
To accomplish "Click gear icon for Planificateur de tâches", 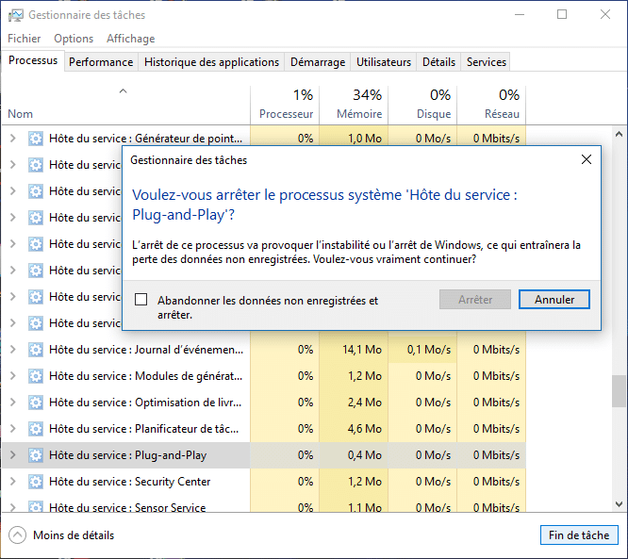I will (x=36, y=429).
